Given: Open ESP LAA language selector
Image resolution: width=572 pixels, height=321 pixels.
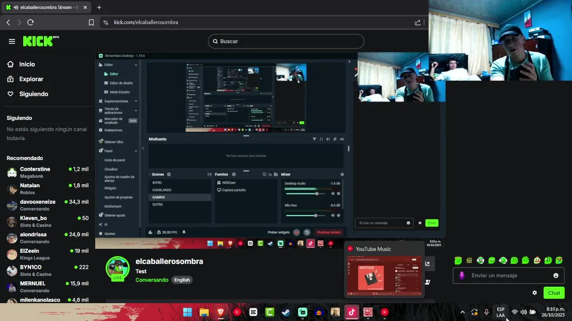Looking at the screenshot, I should pos(500,312).
